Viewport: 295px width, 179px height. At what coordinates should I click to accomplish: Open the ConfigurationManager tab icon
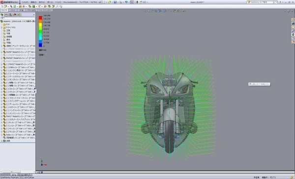[x=10, y=15]
